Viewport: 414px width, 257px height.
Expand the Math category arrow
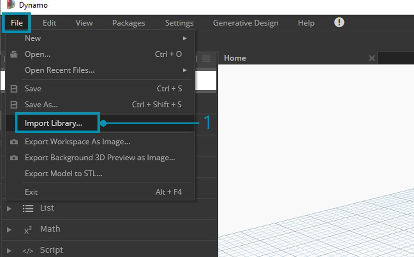pos(9,230)
